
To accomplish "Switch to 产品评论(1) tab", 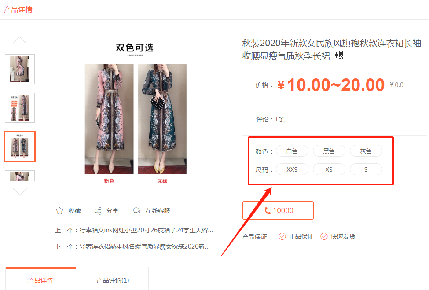I will [x=113, y=280].
